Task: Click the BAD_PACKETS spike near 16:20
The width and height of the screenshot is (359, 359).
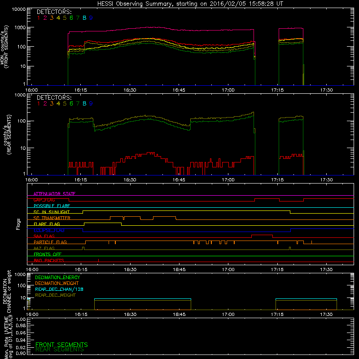Action: tap(98, 260)
